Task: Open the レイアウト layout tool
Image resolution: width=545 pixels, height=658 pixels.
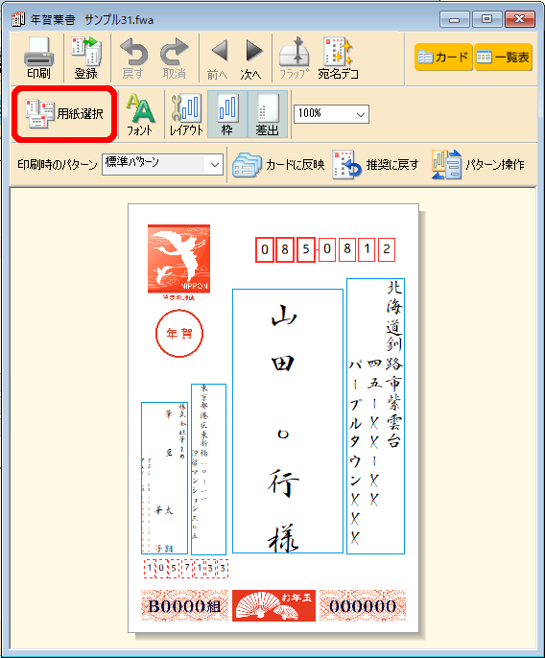Action: [x=186, y=114]
